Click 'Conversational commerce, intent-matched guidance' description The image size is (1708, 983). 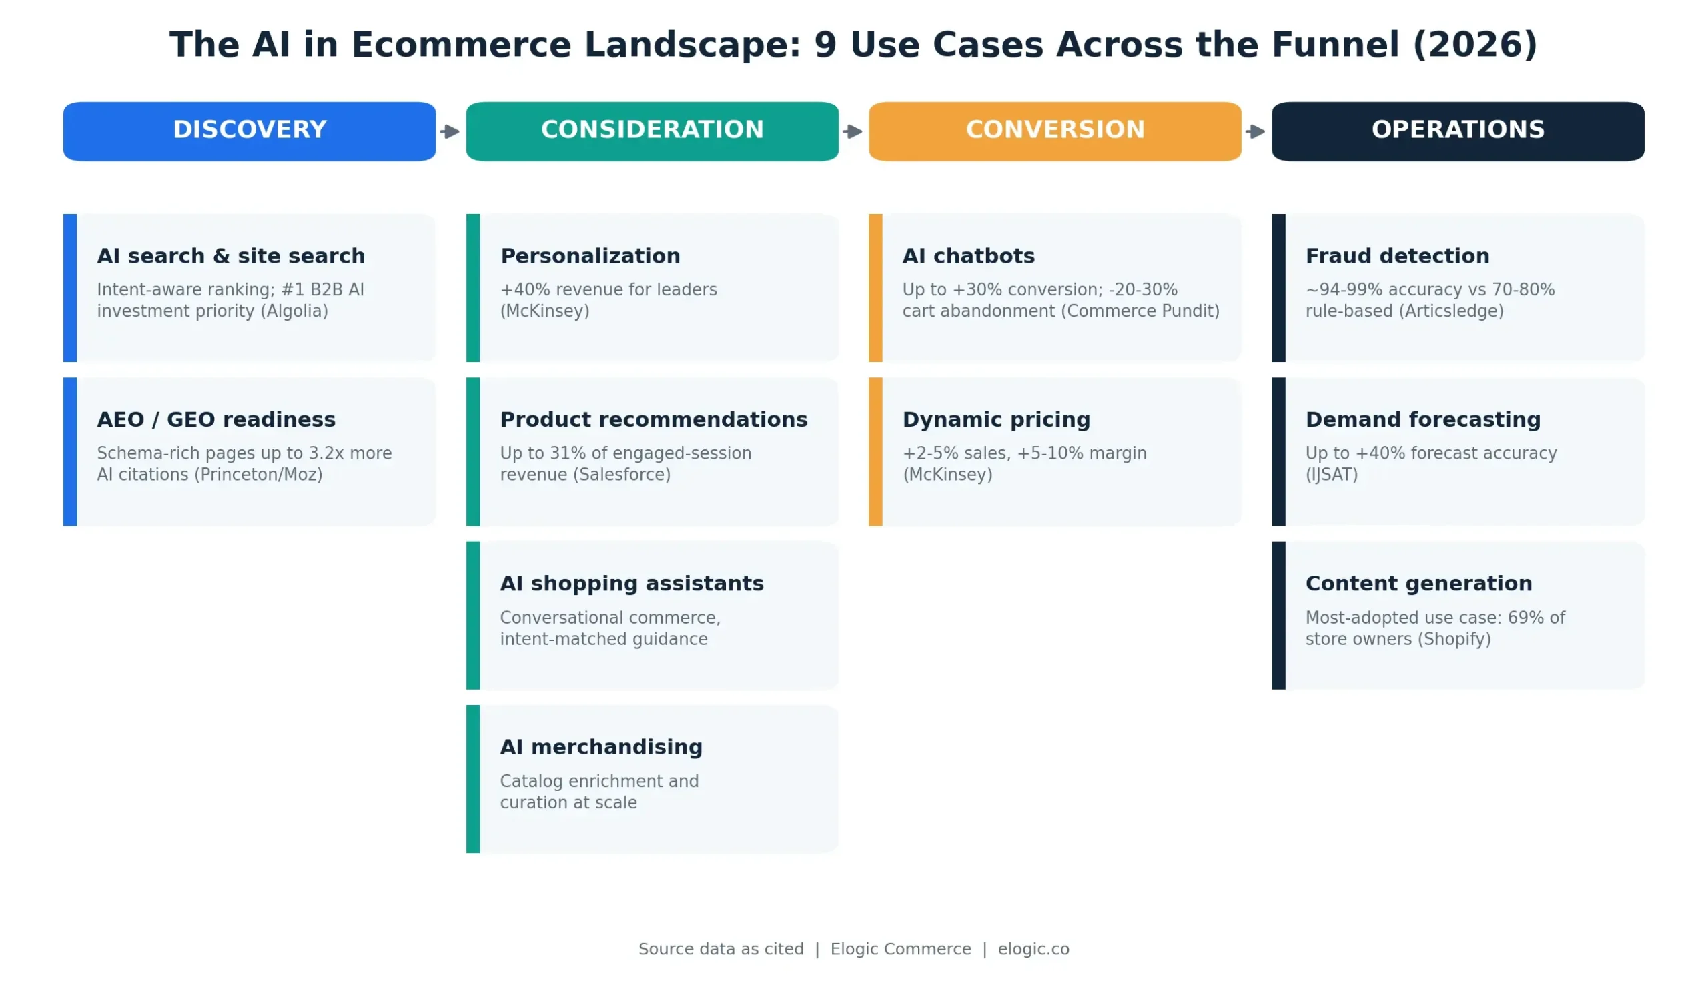[610, 628]
